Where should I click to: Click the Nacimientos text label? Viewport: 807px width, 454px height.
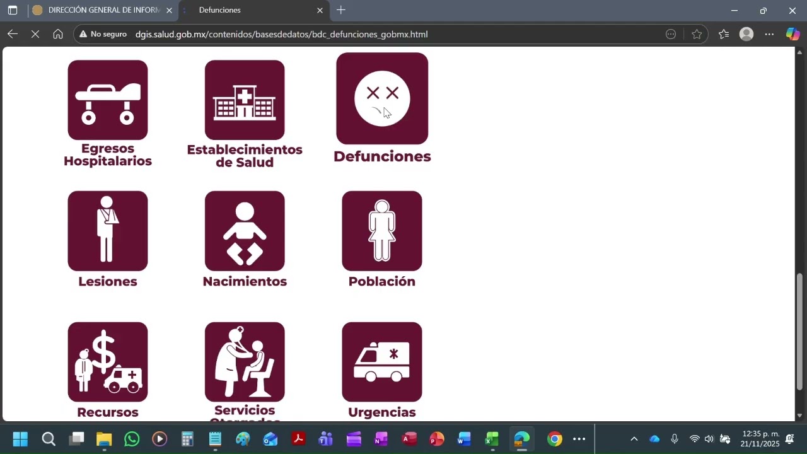coord(245,281)
